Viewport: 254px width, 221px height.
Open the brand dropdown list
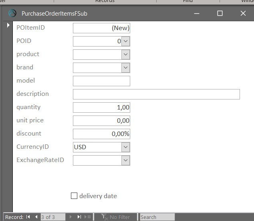pyautogui.click(x=125, y=68)
